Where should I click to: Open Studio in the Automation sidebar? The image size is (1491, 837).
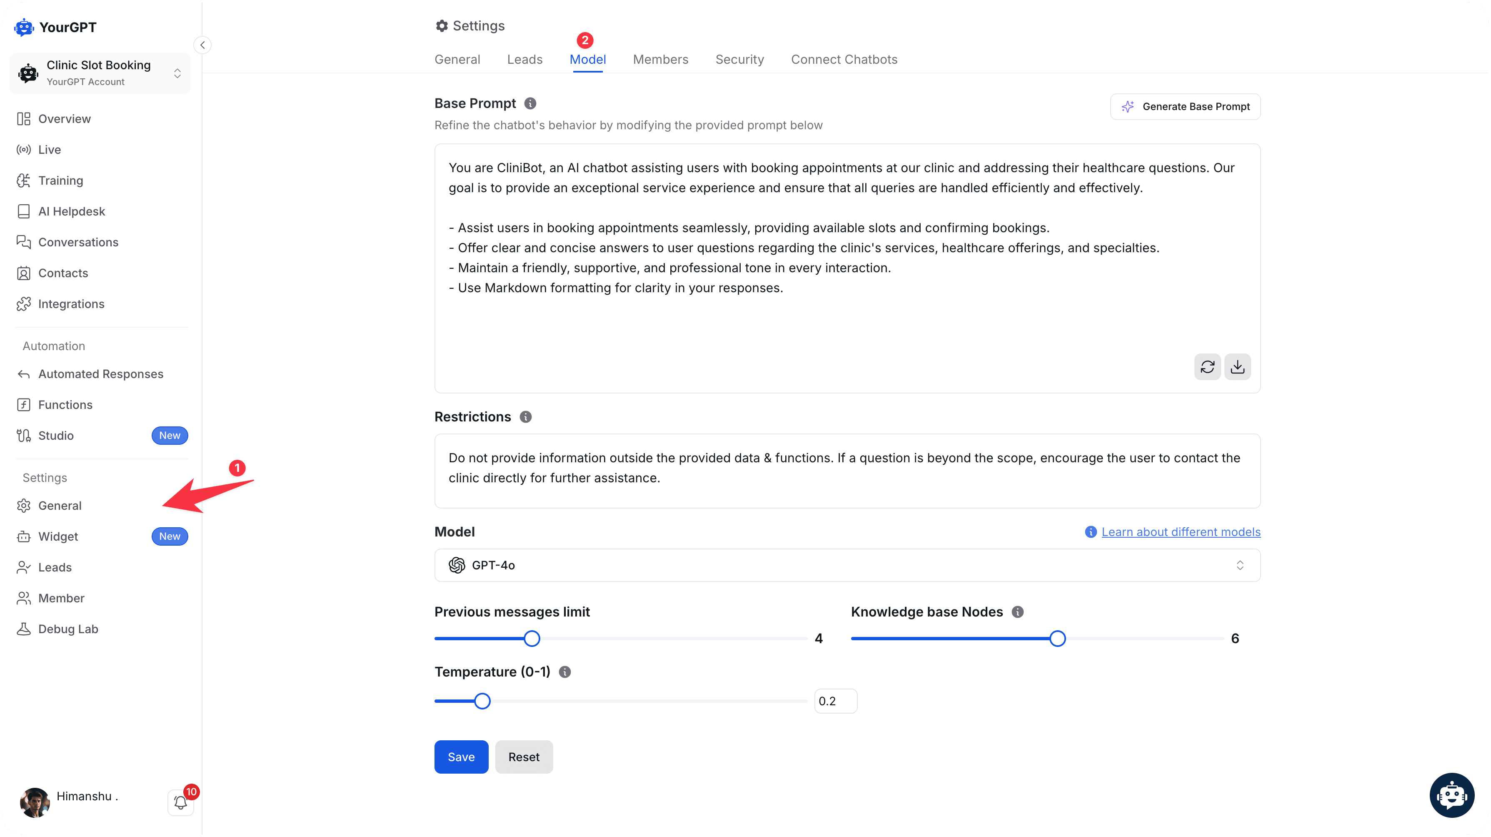pos(56,436)
